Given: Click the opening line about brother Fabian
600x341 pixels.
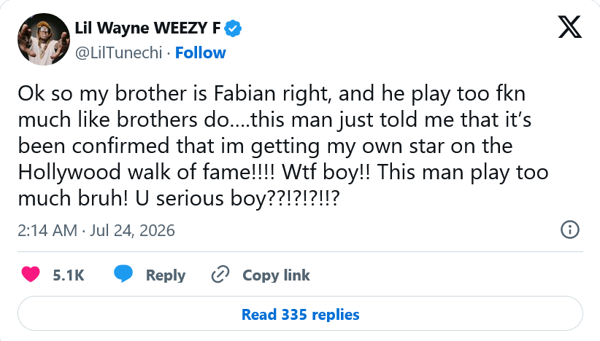Looking at the screenshot, I should pos(272,93).
